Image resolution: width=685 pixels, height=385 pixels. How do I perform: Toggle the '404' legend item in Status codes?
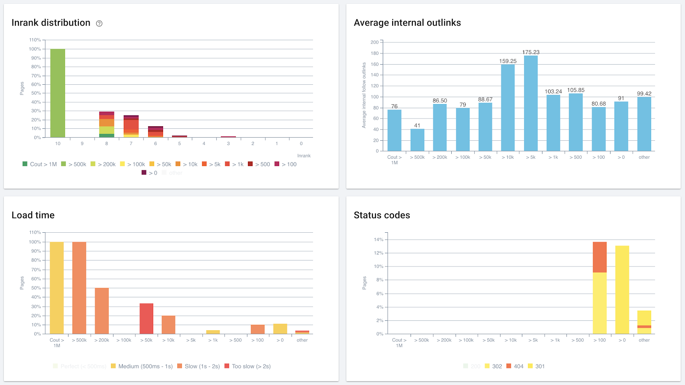click(515, 367)
